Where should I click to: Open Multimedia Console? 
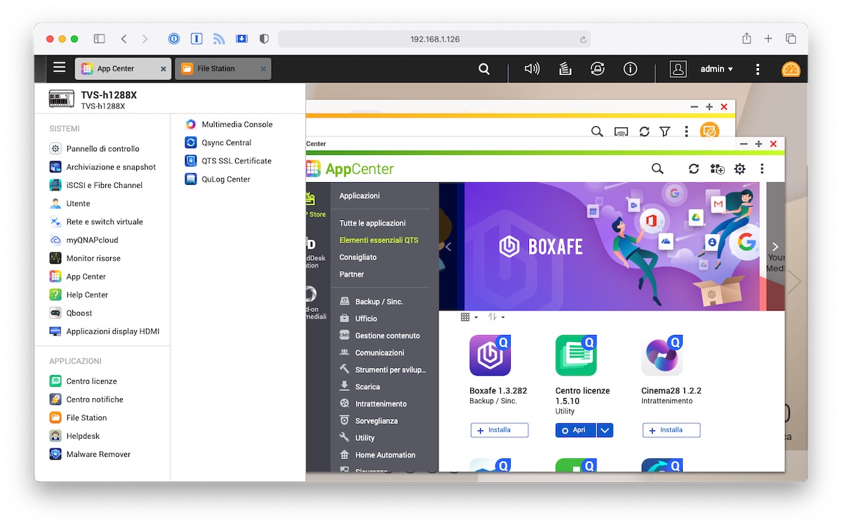pyautogui.click(x=229, y=124)
